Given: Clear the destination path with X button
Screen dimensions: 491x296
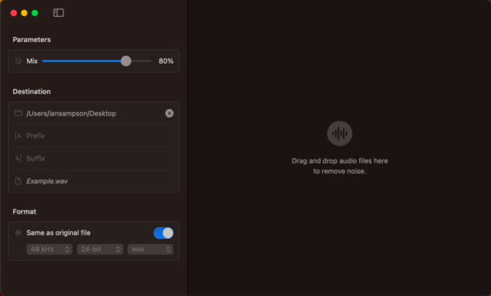Looking at the screenshot, I should [x=169, y=113].
